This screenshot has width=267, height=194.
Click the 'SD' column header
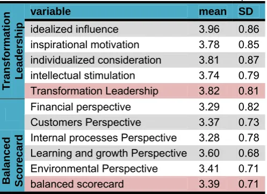pos(246,11)
